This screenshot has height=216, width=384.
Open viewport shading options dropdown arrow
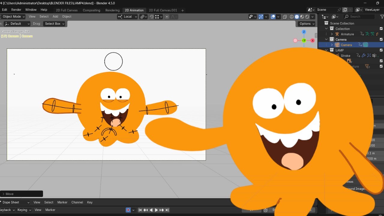[313, 17]
